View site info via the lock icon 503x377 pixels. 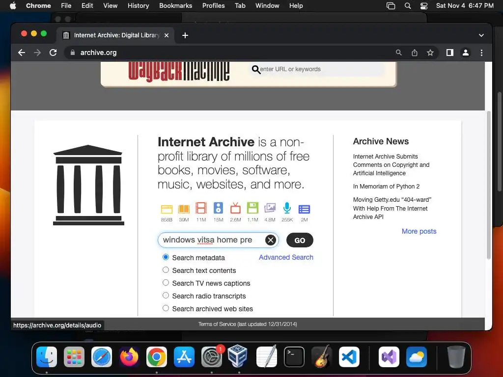(x=73, y=53)
